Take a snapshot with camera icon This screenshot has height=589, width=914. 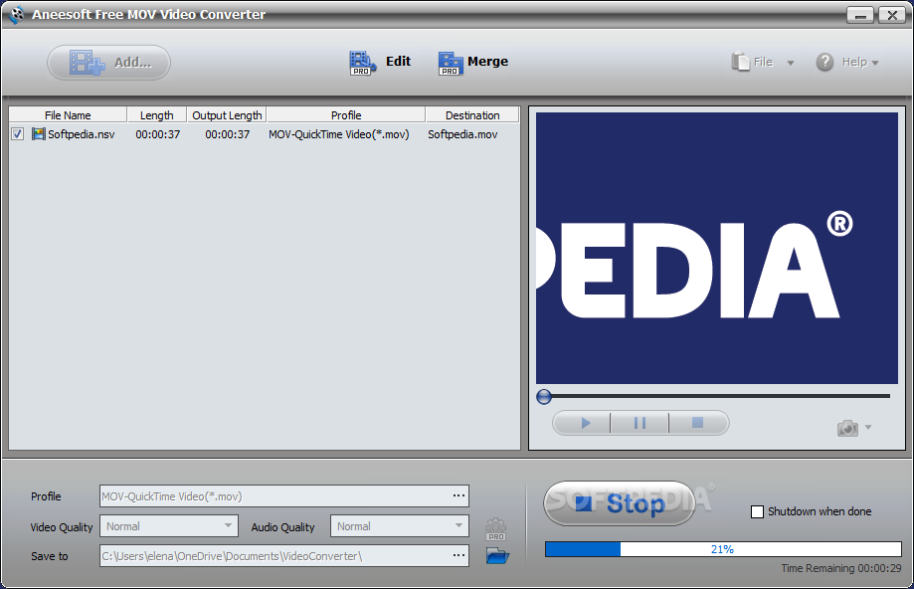pos(847,428)
